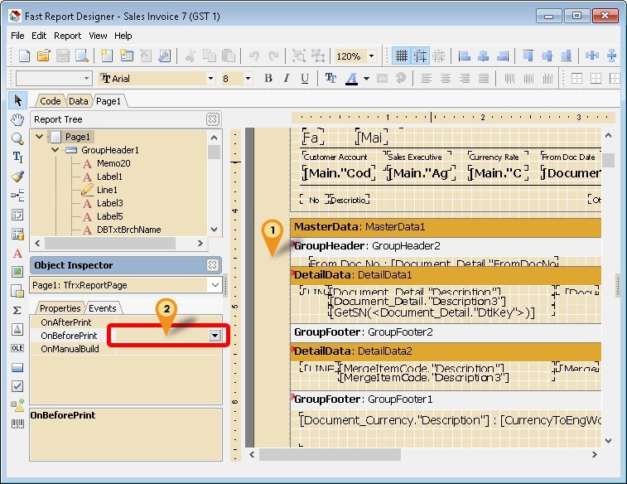Screen dimensions: 627x484
Task: Insert a barcode object from toolbar
Action: pyautogui.click(x=17, y=423)
